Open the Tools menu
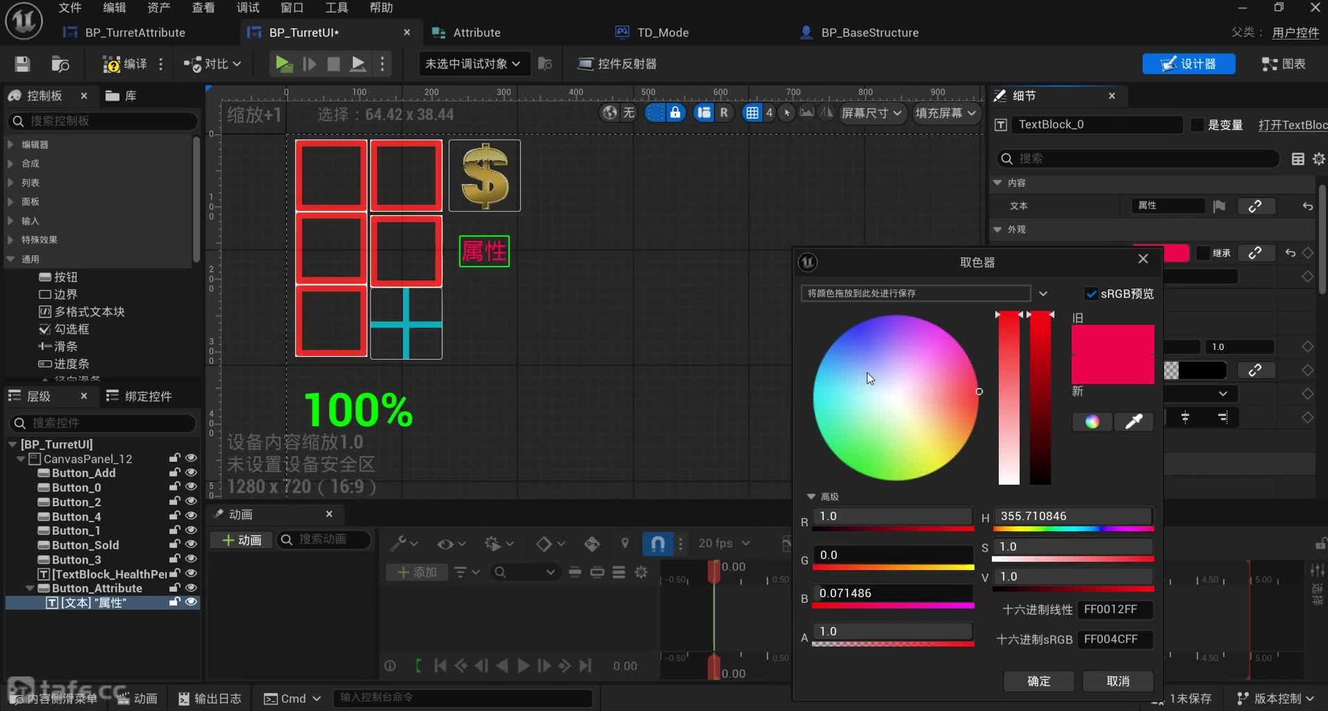The width and height of the screenshot is (1328, 711). pyautogui.click(x=336, y=8)
